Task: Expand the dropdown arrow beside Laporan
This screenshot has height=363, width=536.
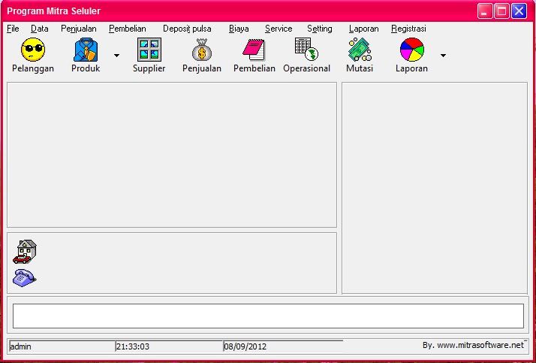Action: point(444,56)
